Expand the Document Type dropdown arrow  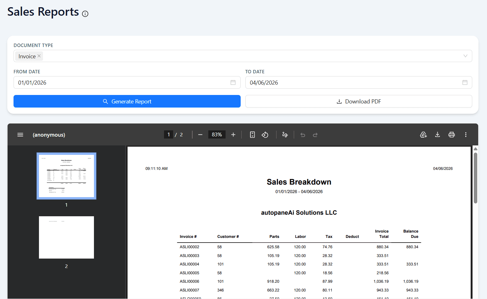[465, 56]
